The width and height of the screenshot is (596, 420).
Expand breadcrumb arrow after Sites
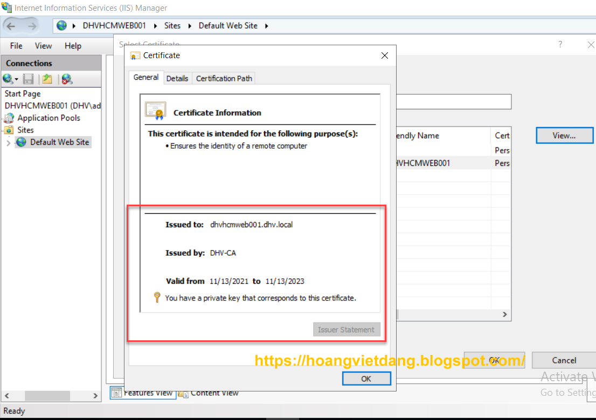(x=190, y=26)
